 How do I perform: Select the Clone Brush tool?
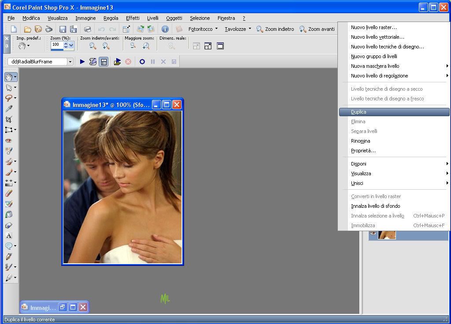(9, 162)
